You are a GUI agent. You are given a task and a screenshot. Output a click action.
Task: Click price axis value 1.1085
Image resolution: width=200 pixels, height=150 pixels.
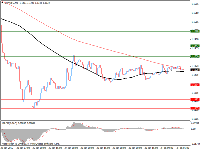(x=195, y=119)
